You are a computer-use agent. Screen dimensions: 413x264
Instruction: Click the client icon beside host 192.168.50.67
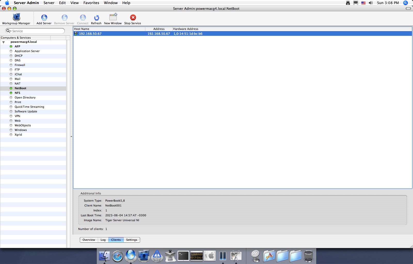point(76,34)
